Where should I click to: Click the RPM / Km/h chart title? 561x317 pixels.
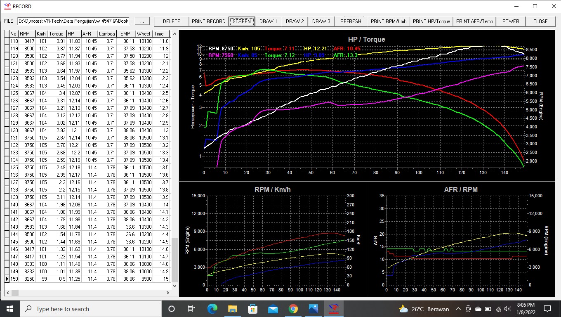(x=273, y=189)
